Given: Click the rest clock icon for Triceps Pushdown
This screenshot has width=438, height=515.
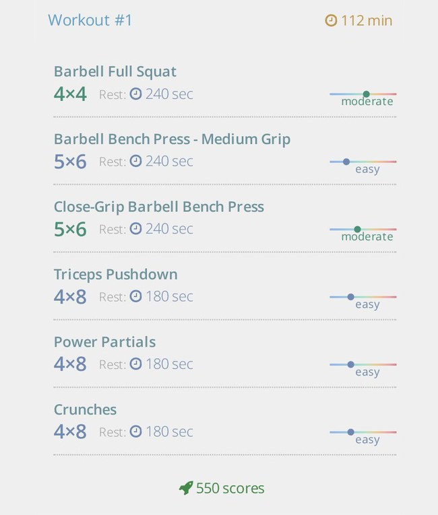Looking at the screenshot, I should tap(135, 297).
